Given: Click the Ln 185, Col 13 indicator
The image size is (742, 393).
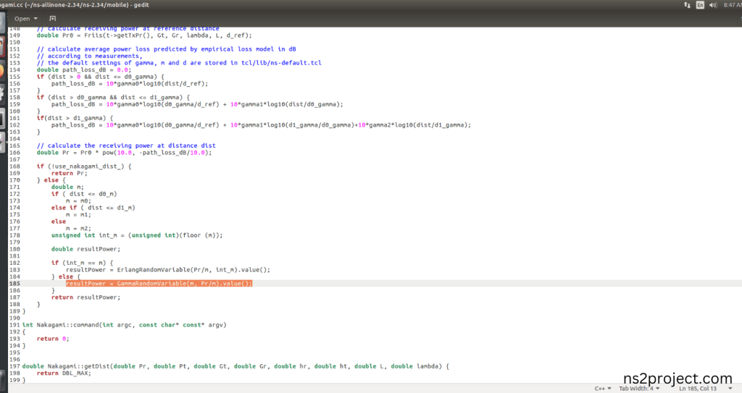Looking at the screenshot, I should 698,389.
